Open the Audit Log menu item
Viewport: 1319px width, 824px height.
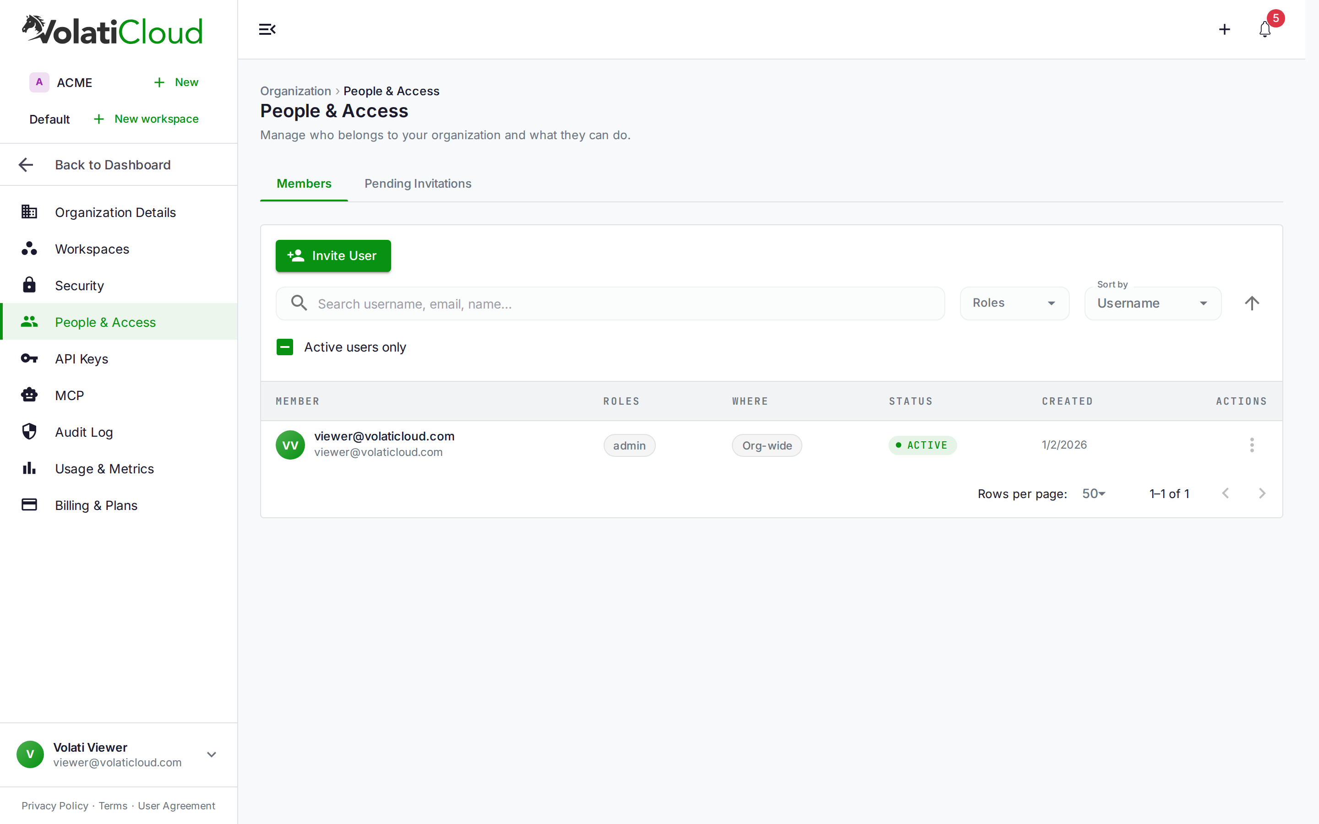tap(119, 432)
